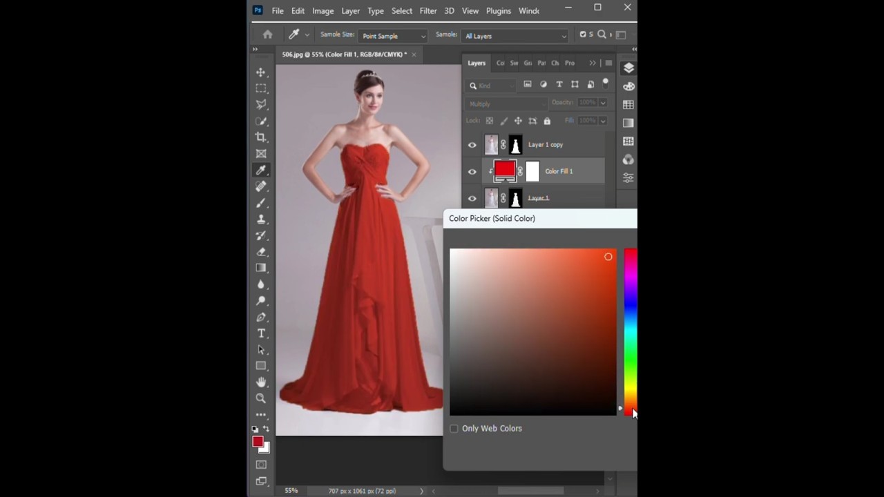Open the Multiply blend mode dropdown
This screenshot has height=497, width=884.
(x=506, y=104)
